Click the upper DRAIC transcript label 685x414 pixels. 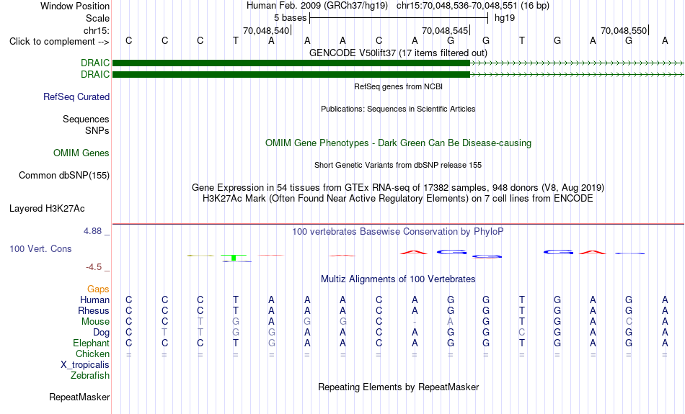pyautogui.click(x=94, y=63)
